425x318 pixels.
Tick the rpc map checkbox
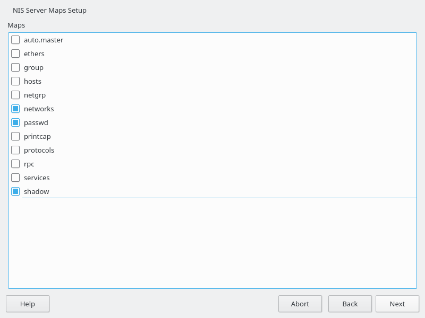coord(15,164)
